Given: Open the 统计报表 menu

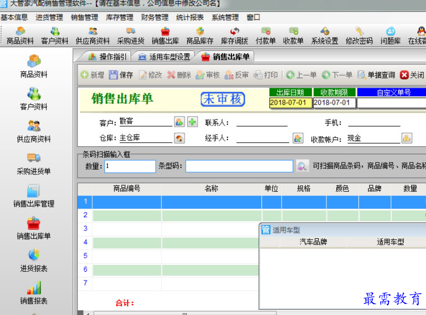Looking at the screenshot, I should (190, 18).
